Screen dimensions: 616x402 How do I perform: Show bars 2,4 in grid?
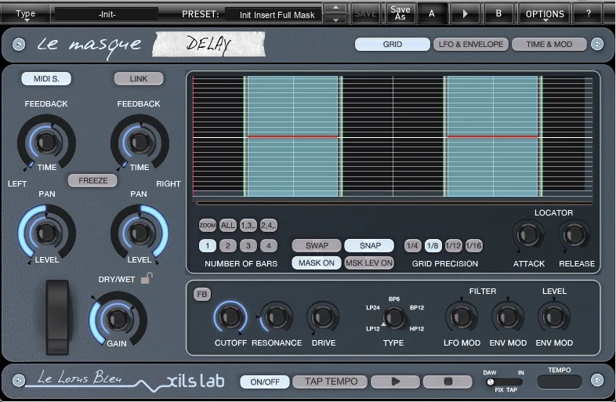pyautogui.click(x=269, y=225)
